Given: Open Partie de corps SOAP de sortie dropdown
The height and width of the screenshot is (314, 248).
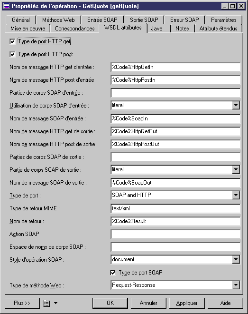Looking at the screenshot, I should click(x=236, y=169).
